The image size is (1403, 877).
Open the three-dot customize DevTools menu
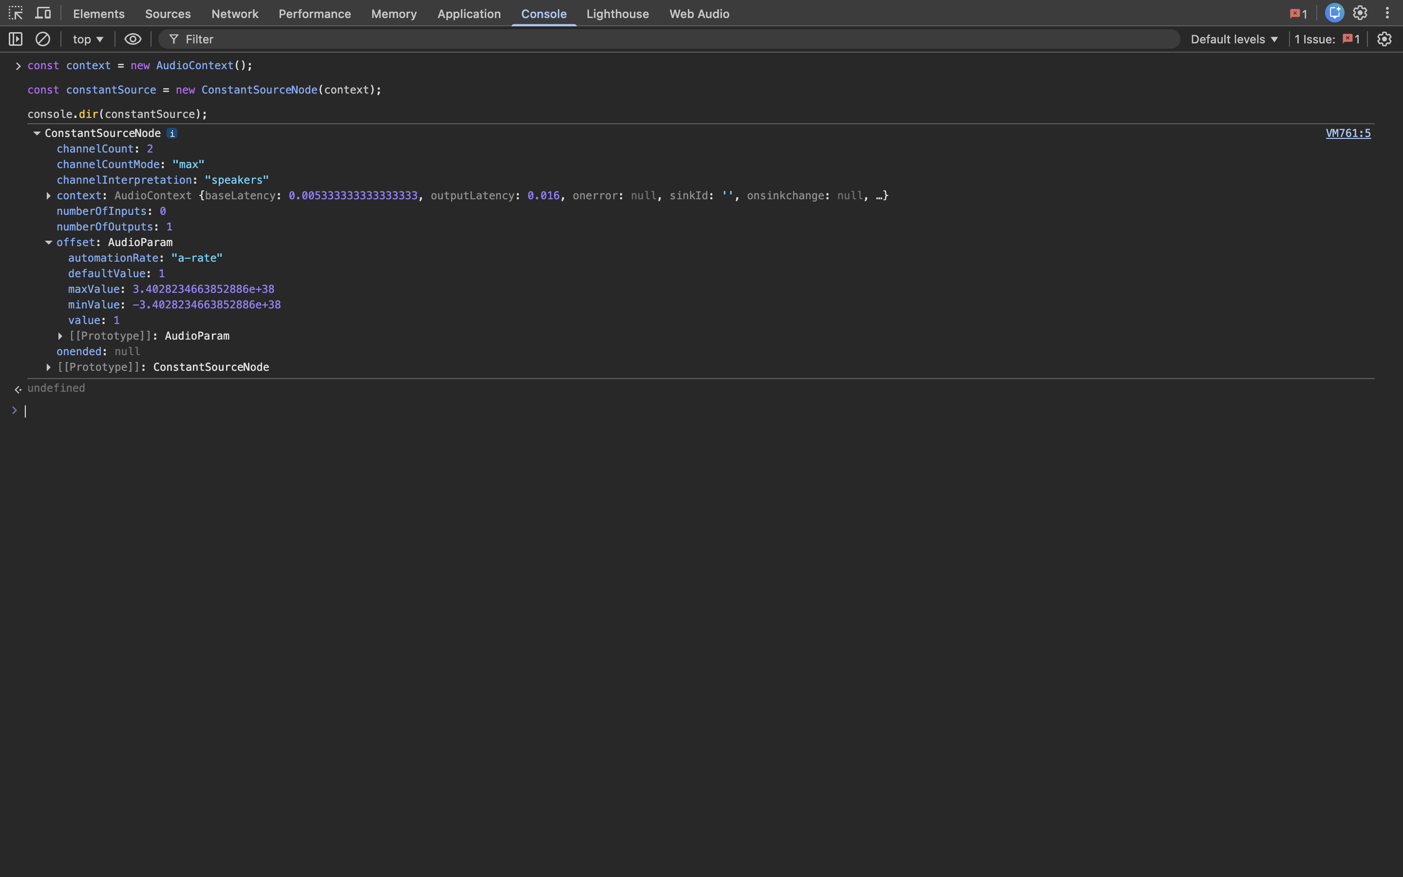coord(1387,13)
